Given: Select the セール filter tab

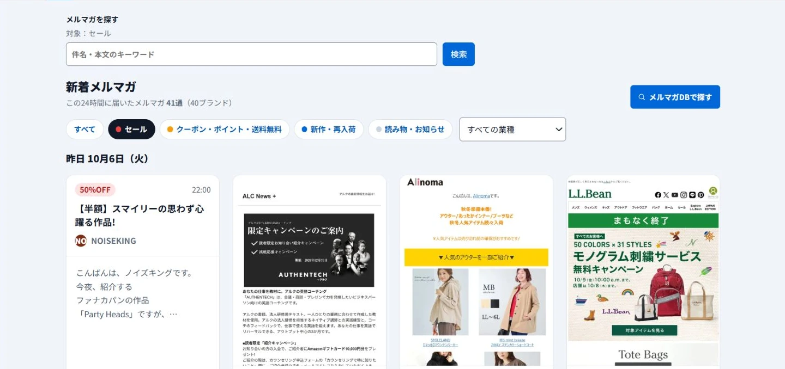Looking at the screenshot, I should pos(131,129).
